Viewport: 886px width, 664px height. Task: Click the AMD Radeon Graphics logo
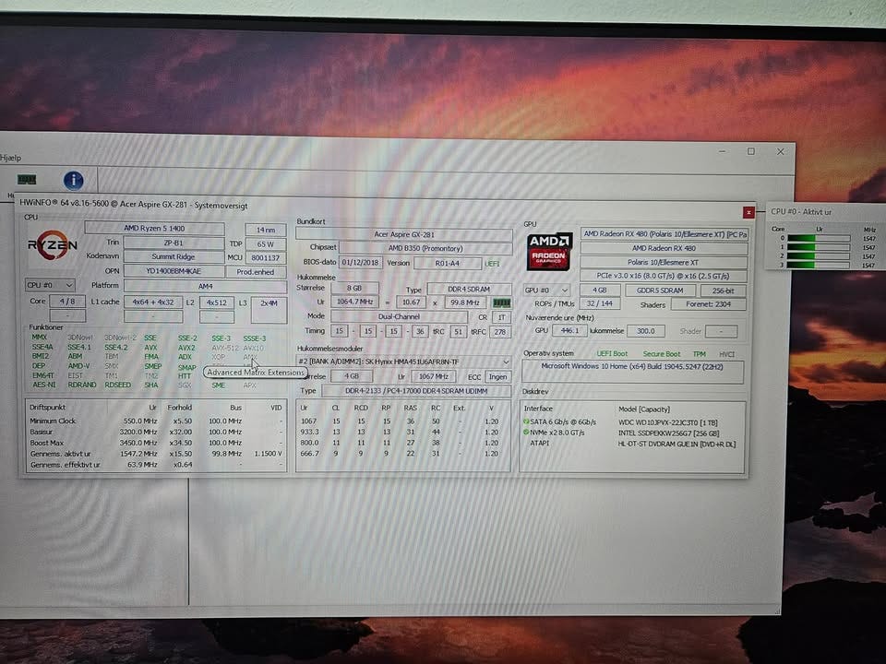549,252
